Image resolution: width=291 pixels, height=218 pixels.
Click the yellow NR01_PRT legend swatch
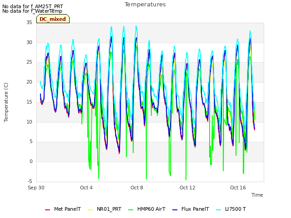pyautogui.click(x=90, y=210)
